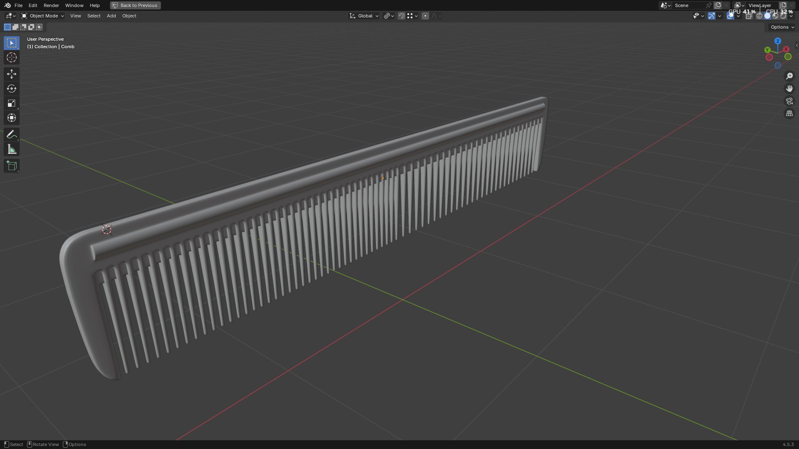Toggle proportional editing

coord(425,16)
